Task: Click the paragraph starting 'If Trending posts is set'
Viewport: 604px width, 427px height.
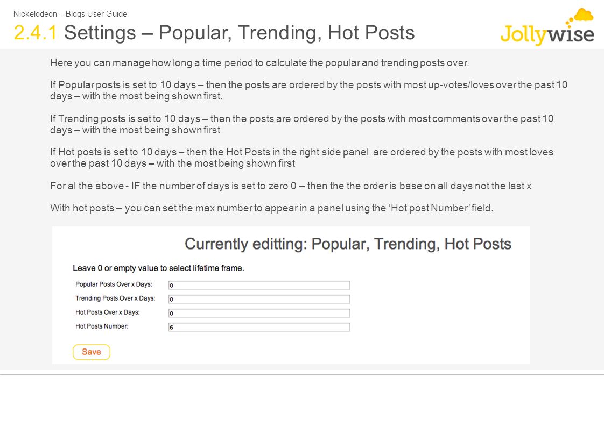Action: tap(301, 124)
